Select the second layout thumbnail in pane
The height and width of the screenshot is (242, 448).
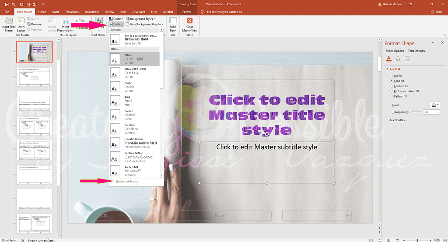(x=34, y=77)
